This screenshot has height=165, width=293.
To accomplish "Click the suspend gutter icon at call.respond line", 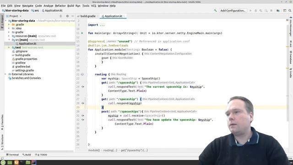I will 82,103.
